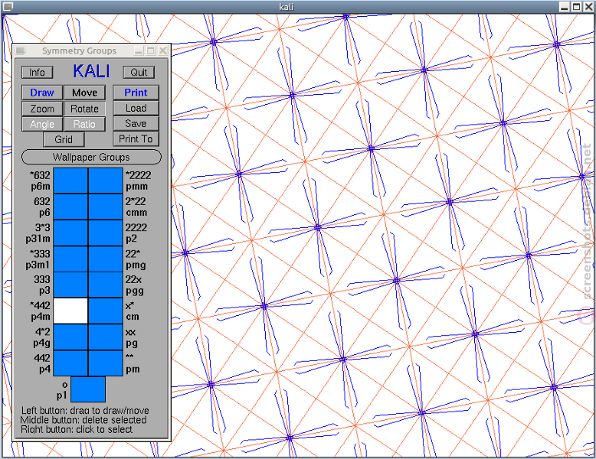Maximize the kali main window
The width and height of the screenshot is (596, 459).
click(x=576, y=6)
